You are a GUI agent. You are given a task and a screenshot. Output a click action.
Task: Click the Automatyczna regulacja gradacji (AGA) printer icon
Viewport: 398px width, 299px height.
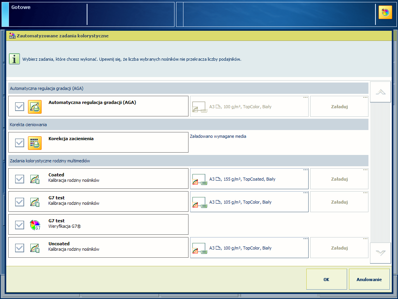pyautogui.click(x=35, y=107)
